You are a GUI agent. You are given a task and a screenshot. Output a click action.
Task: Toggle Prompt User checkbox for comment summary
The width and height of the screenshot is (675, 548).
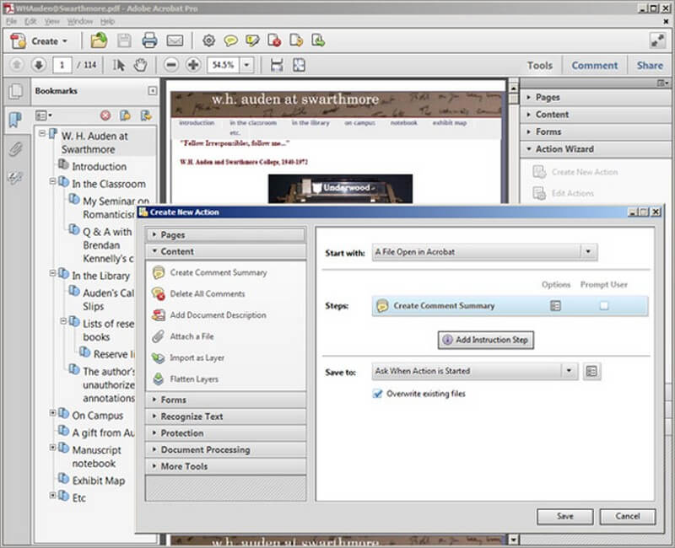[x=604, y=306]
